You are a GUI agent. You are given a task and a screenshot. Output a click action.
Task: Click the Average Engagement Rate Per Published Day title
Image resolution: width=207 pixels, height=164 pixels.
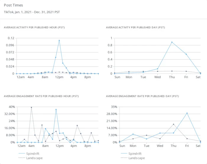click(x=142, y=96)
